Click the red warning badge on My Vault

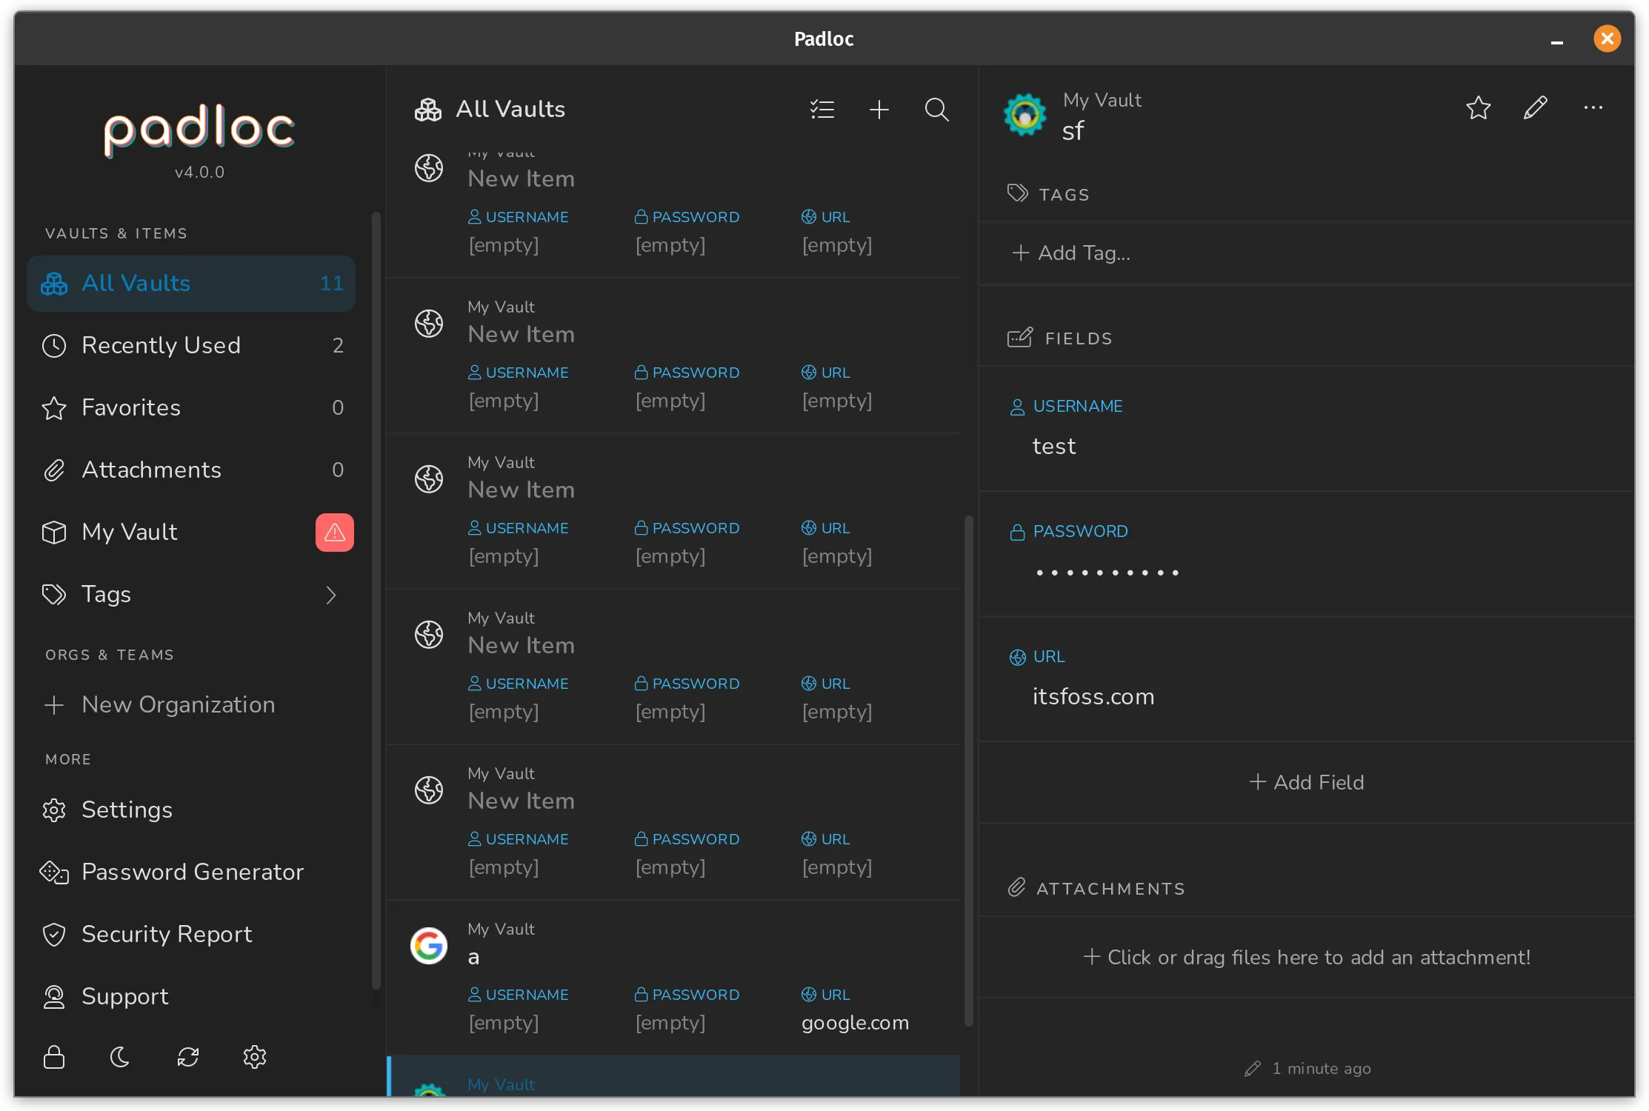pyautogui.click(x=335, y=532)
